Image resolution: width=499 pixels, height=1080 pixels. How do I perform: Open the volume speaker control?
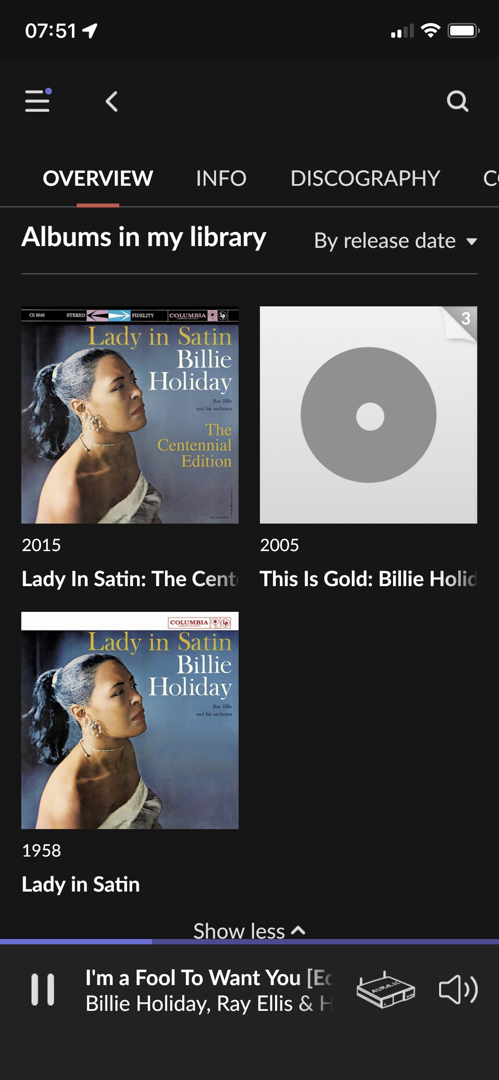pos(458,990)
